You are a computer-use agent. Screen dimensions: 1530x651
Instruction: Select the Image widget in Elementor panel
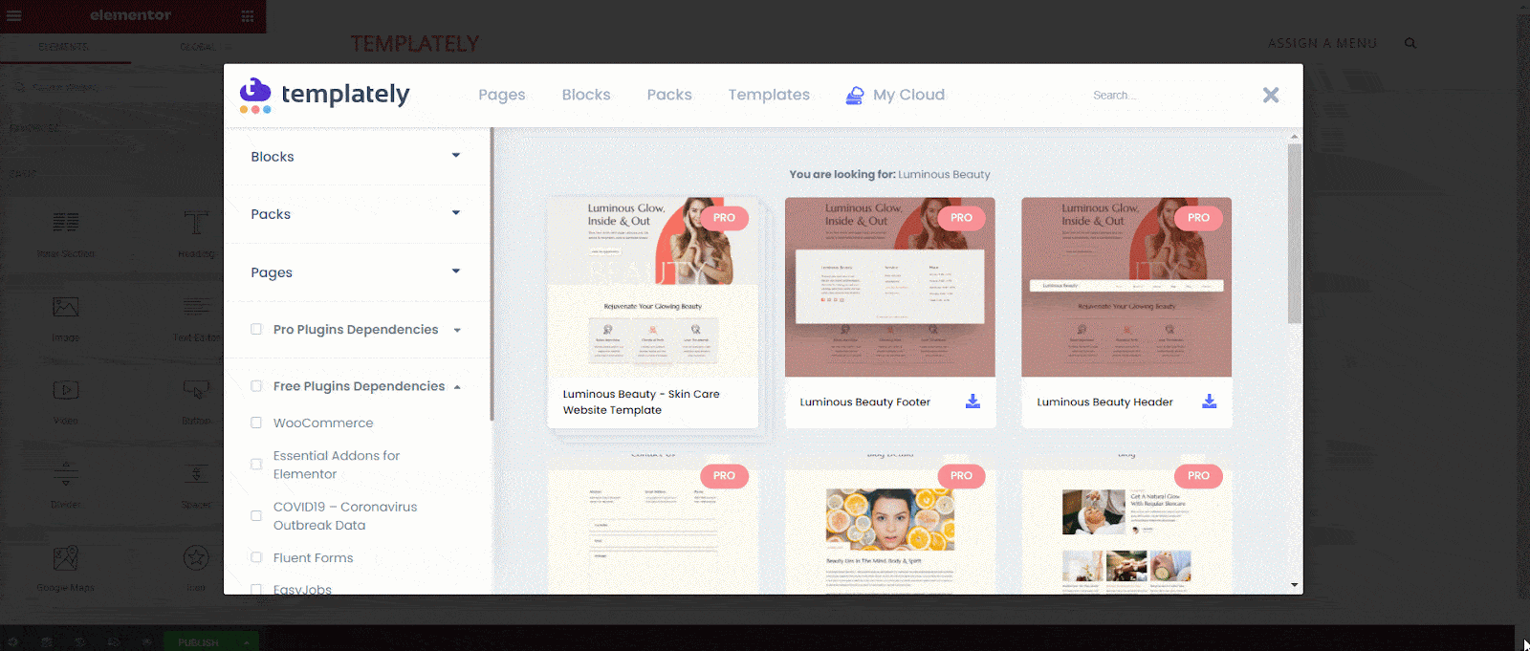(x=66, y=317)
